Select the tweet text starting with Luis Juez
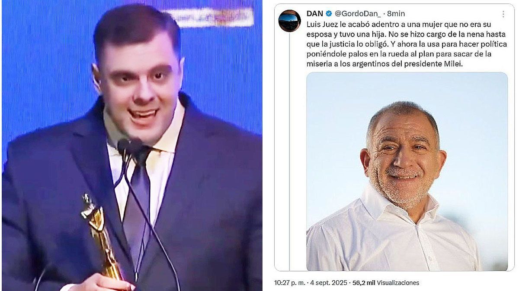This screenshot has height=291, width=519. [x=406, y=44]
